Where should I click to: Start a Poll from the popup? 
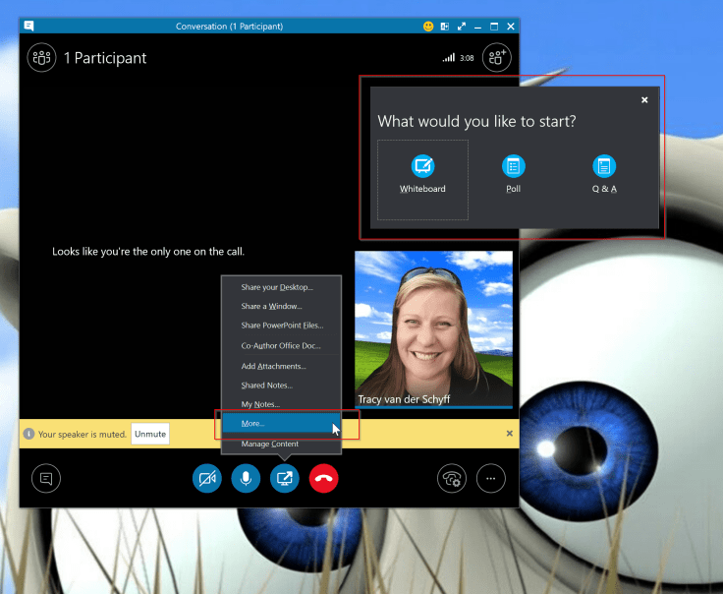513,175
